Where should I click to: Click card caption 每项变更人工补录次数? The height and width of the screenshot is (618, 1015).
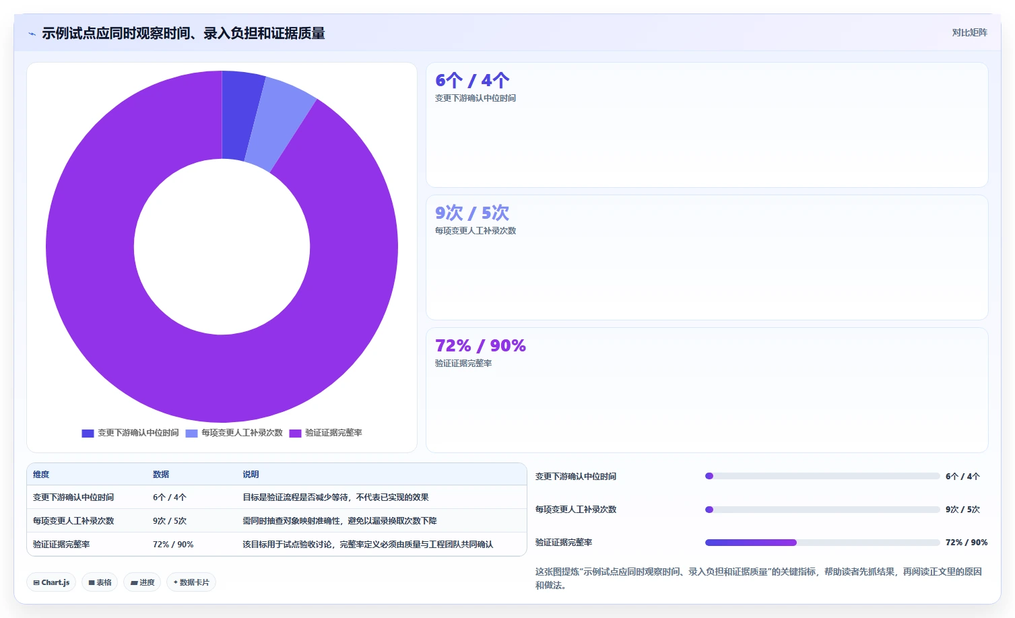tap(476, 231)
